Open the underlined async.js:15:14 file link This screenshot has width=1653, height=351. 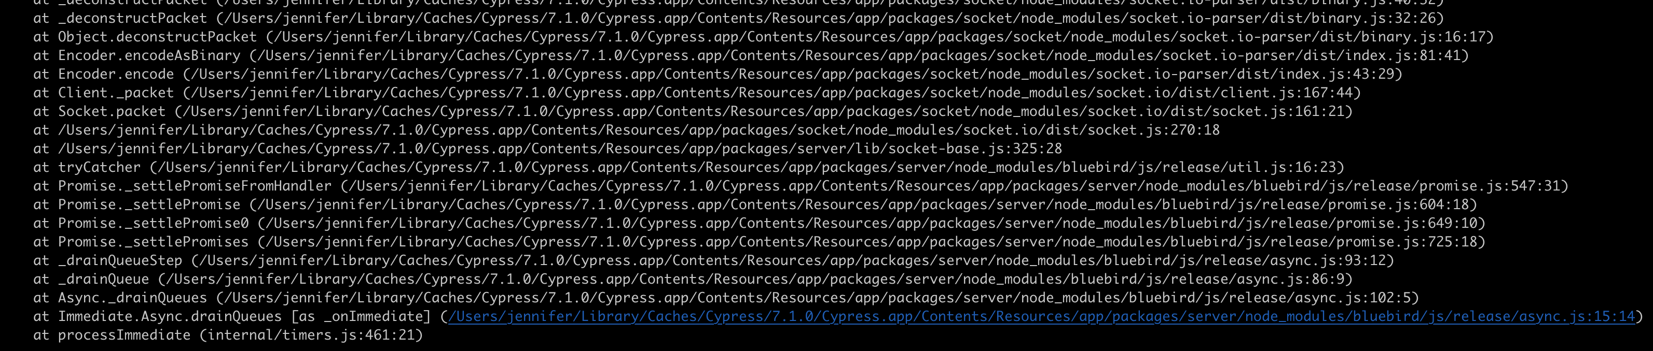pos(1041,316)
